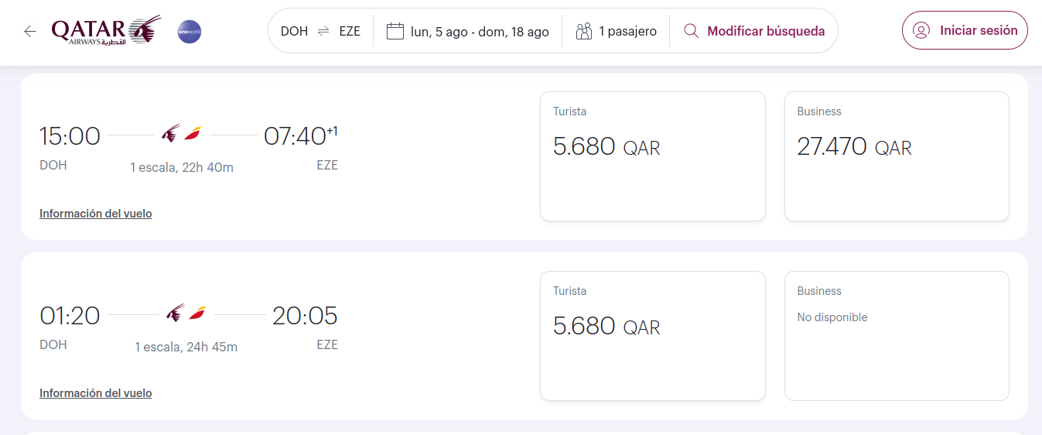The width and height of the screenshot is (1042, 435).
Task: Open the Qatar Airways logo homepage
Action: pos(106,31)
